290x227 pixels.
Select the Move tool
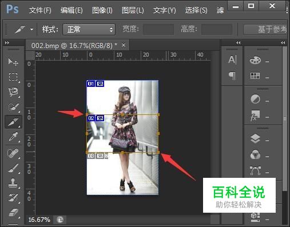click(x=13, y=62)
